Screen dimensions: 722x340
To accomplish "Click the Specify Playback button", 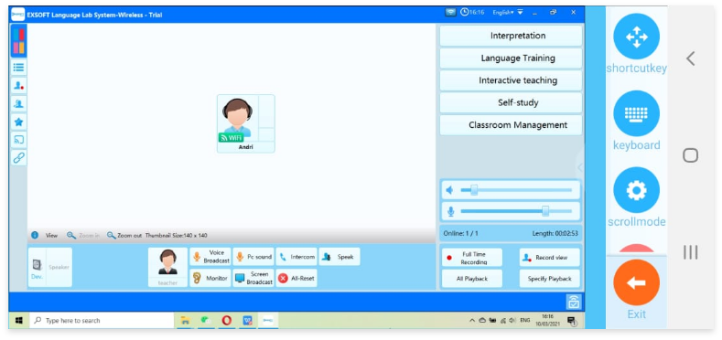I will coord(550,279).
